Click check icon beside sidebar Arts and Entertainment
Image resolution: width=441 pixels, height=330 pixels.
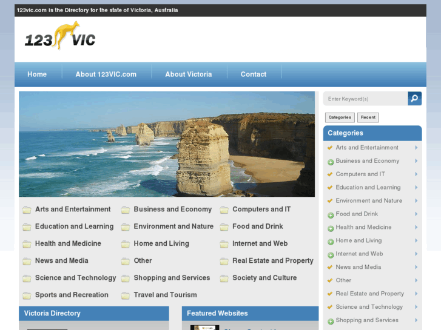[330, 148]
